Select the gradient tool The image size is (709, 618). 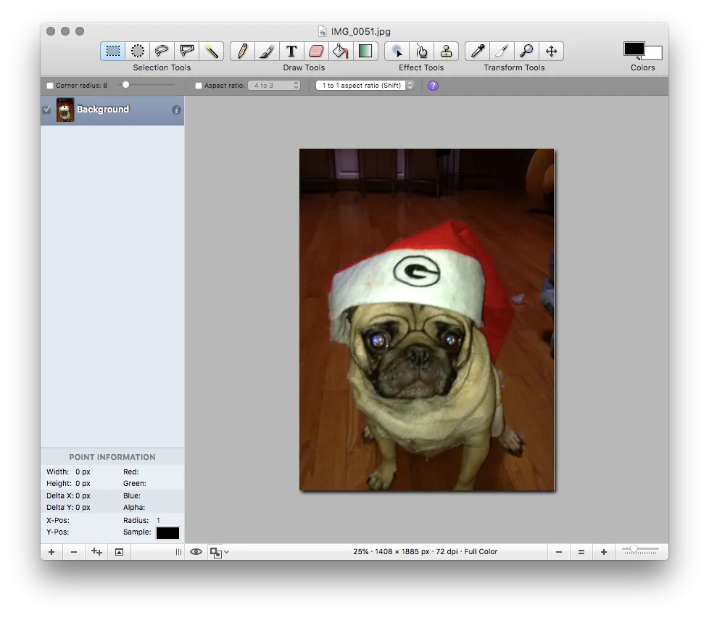pos(365,51)
